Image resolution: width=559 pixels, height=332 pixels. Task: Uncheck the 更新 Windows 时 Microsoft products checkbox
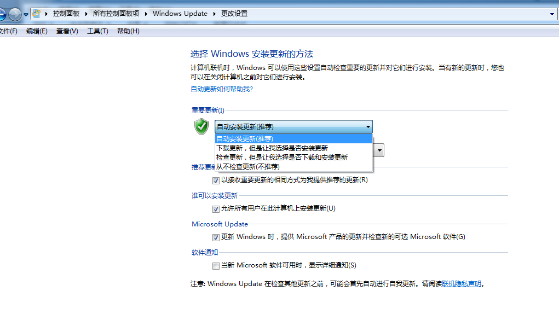[216, 237]
